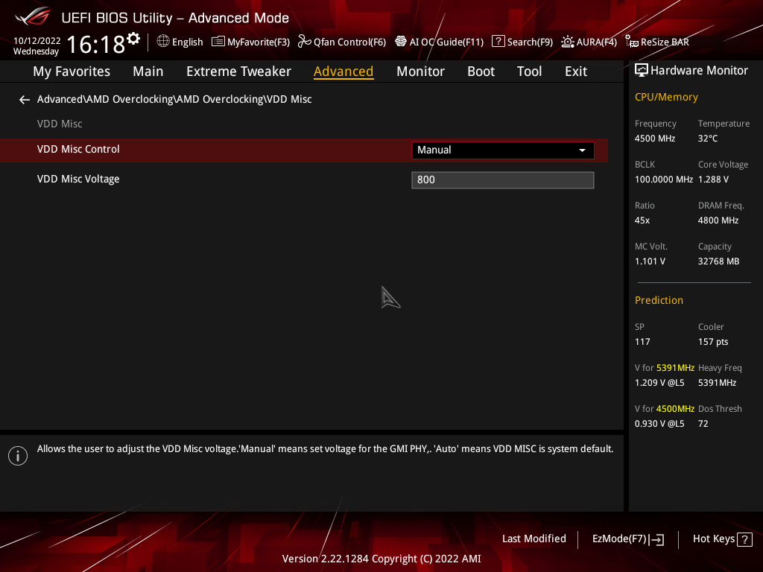
Task: Open Qfan Control fan icon
Action: pos(305,42)
